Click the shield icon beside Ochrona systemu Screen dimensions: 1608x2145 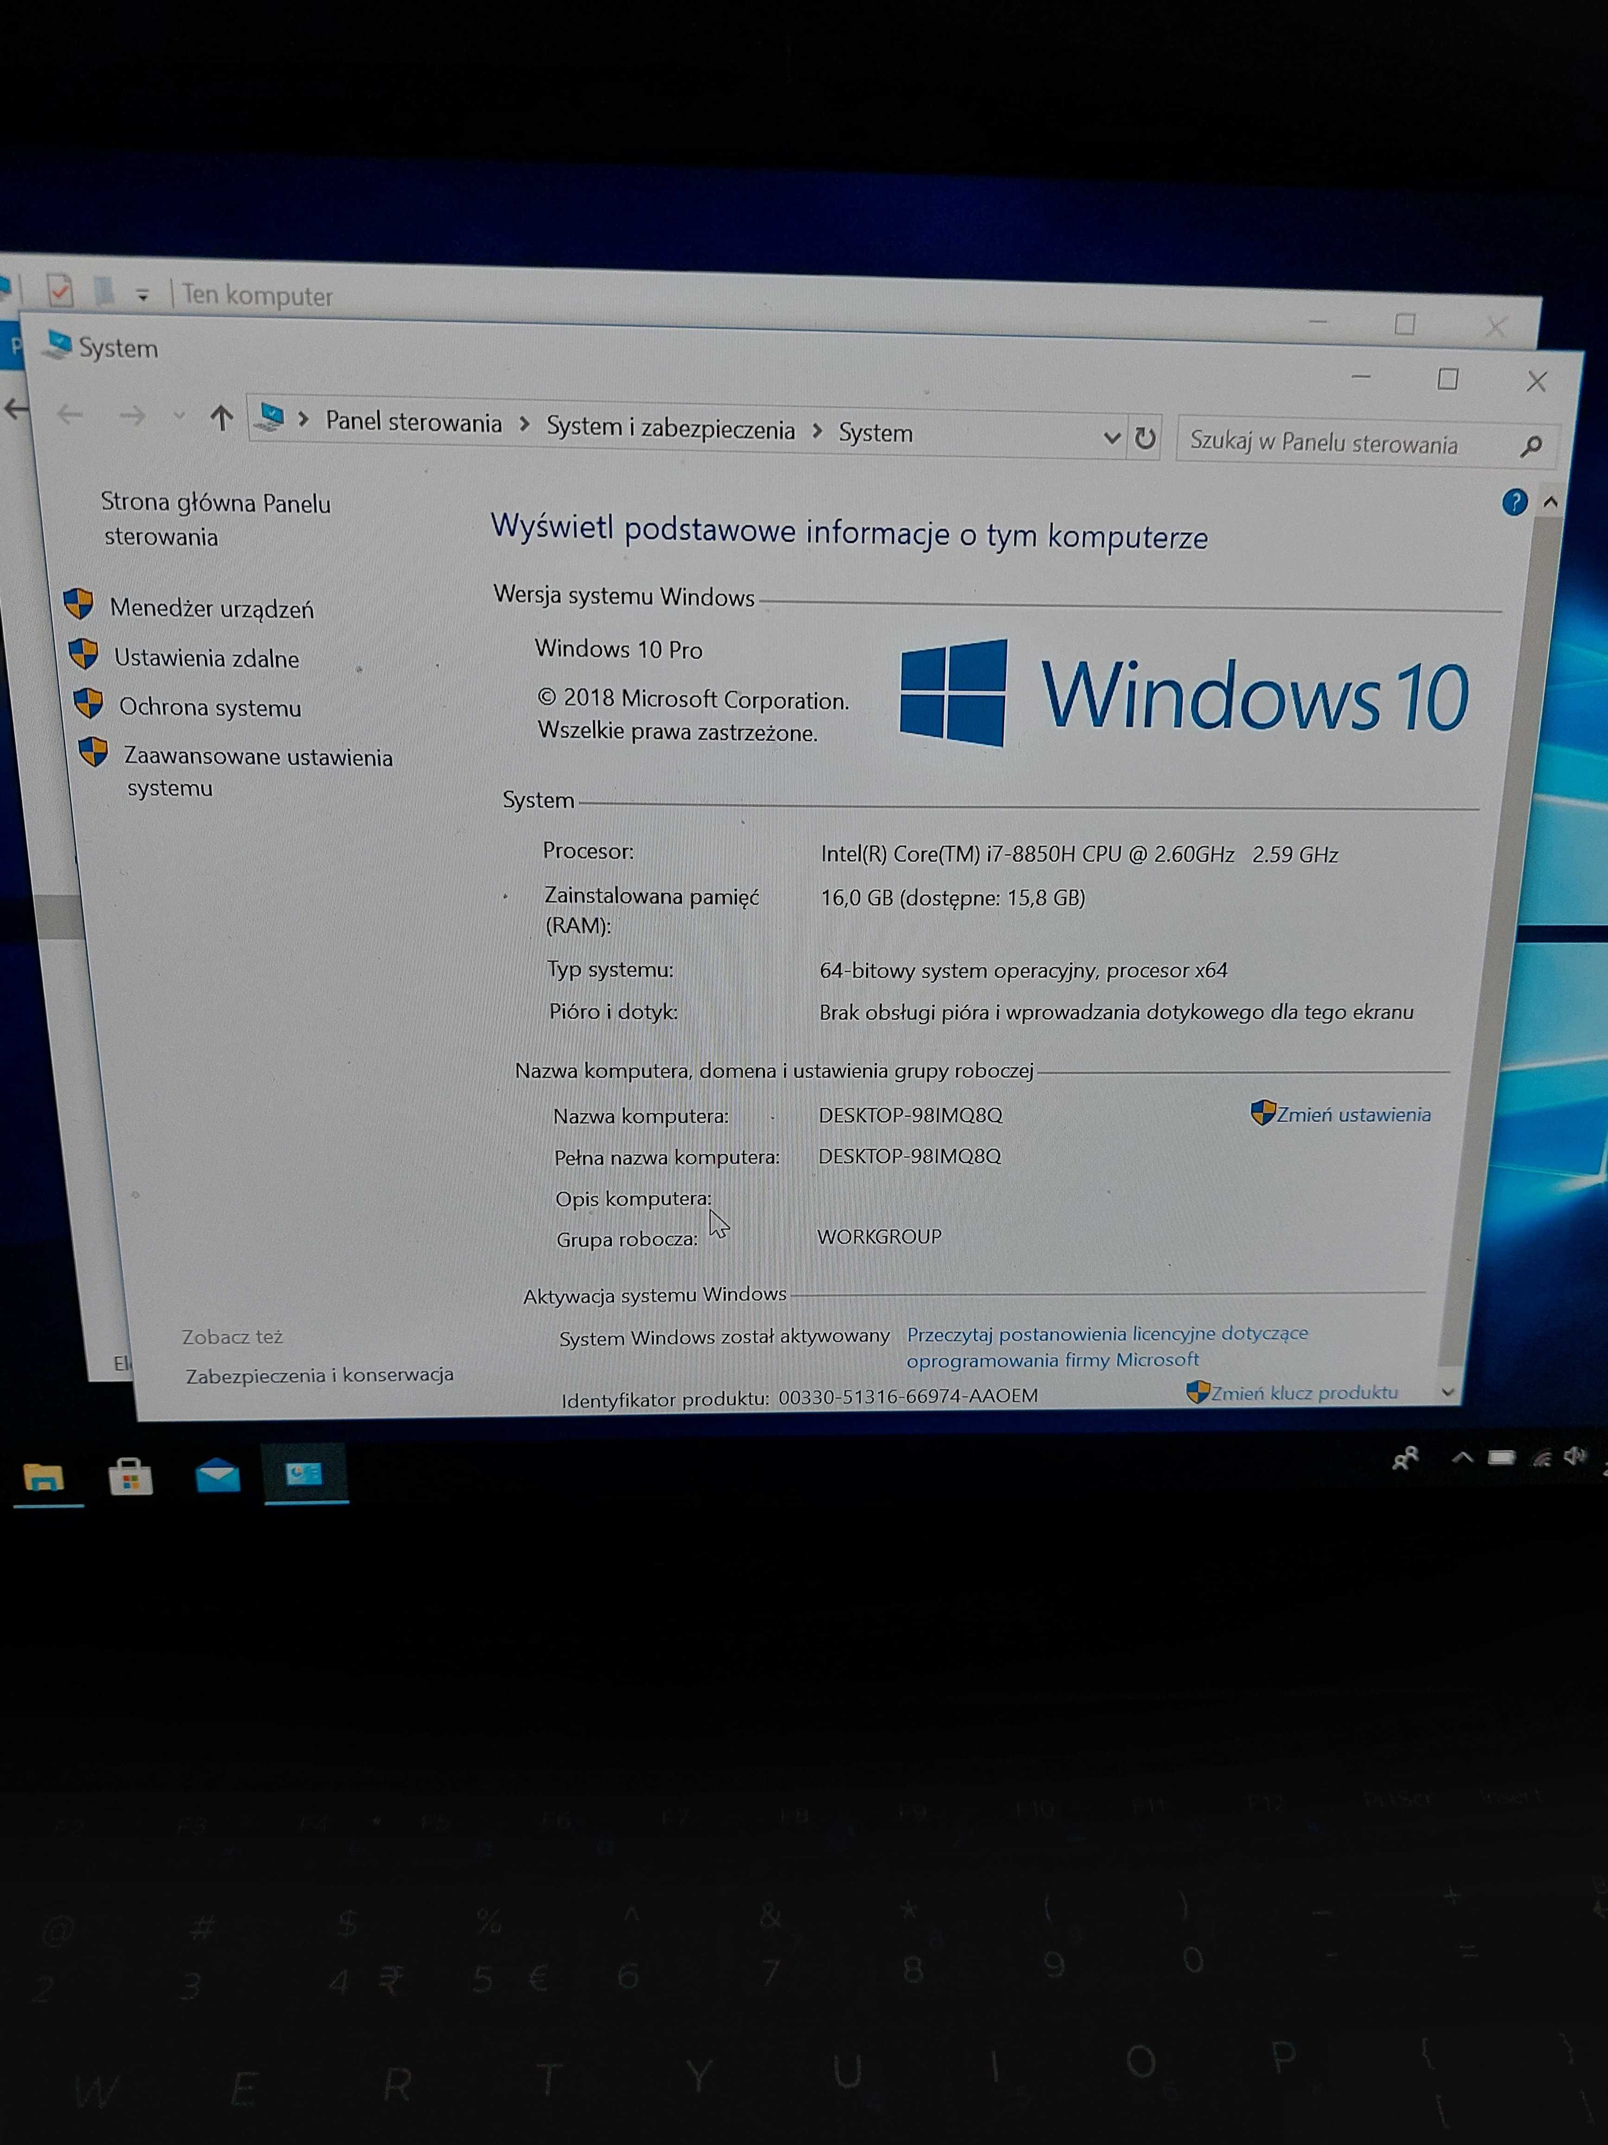point(88,703)
